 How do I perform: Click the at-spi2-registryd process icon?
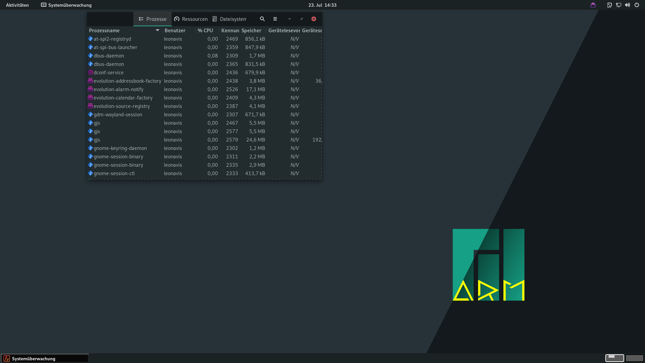point(90,39)
